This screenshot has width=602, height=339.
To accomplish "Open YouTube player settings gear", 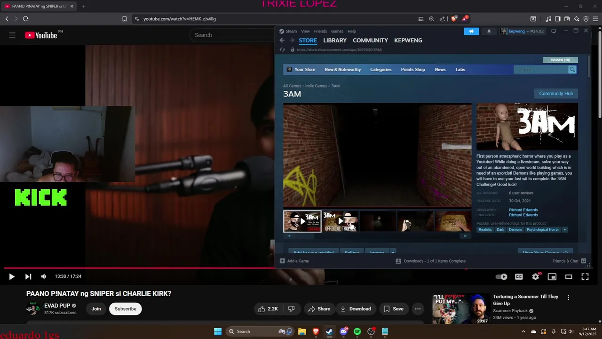I will pos(536,277).
